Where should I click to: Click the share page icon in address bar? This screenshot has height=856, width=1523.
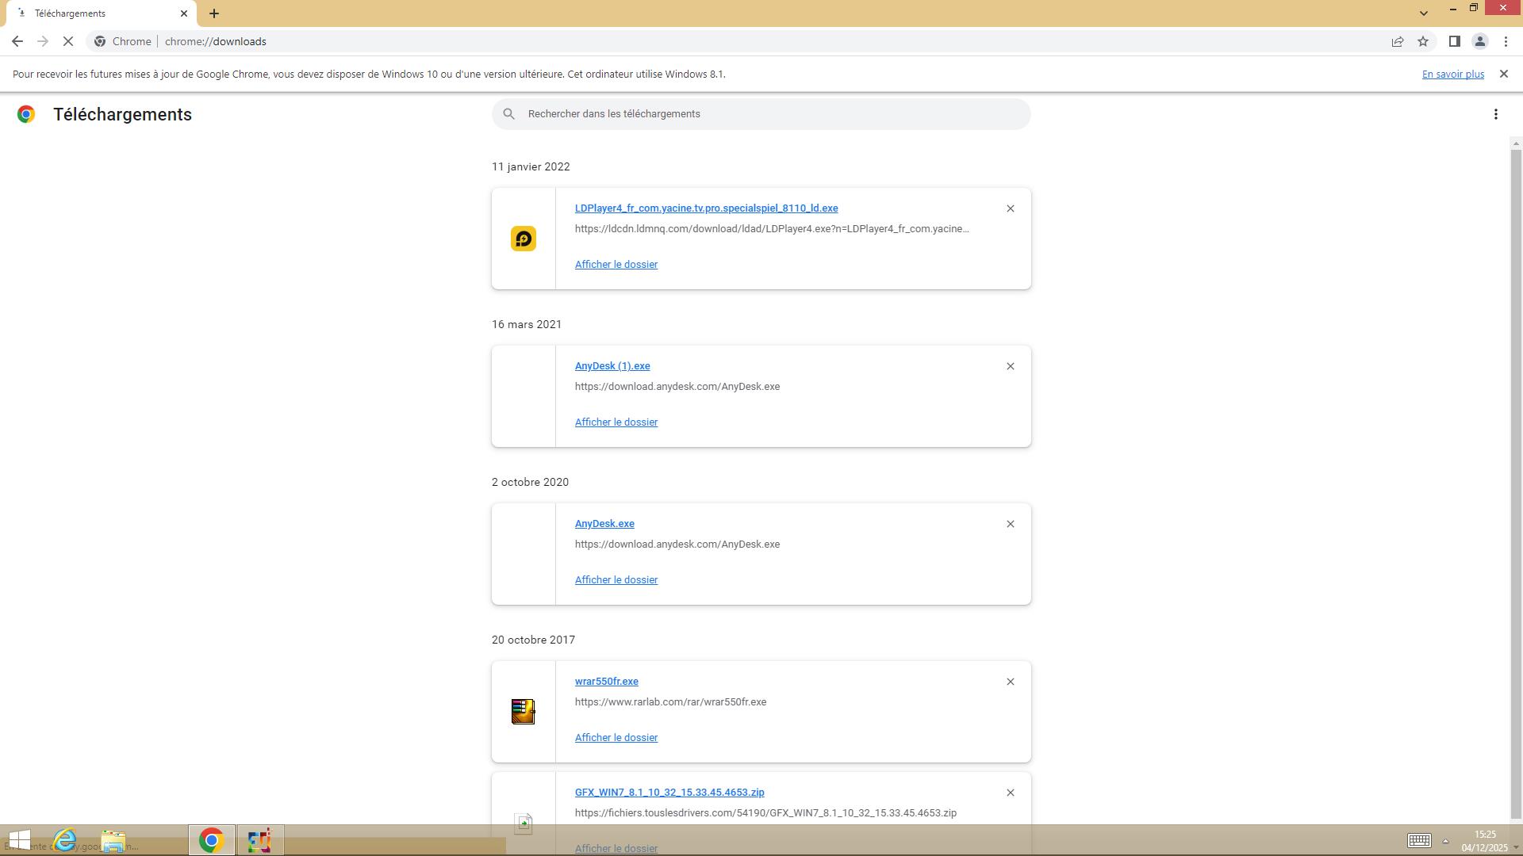point(1398,41)
